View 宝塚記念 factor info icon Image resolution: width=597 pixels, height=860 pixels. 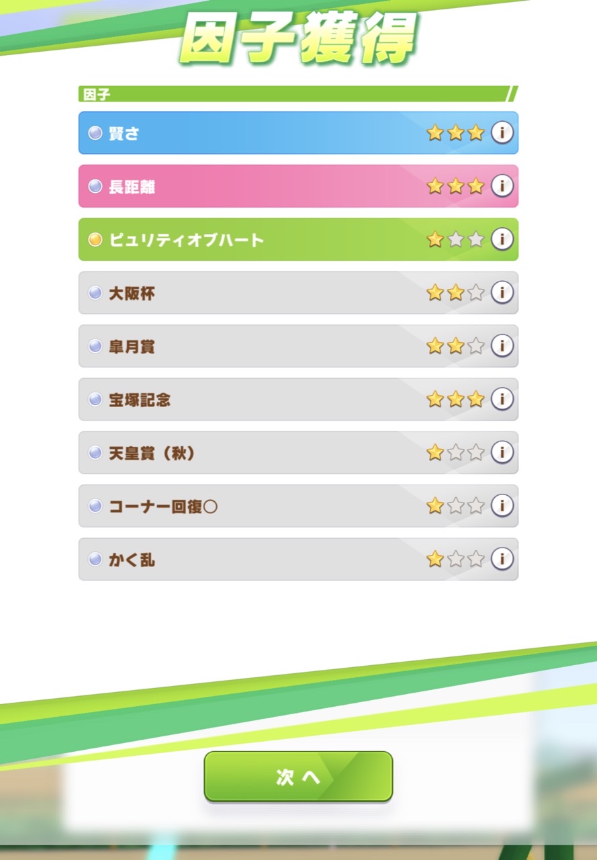(502, 399)
